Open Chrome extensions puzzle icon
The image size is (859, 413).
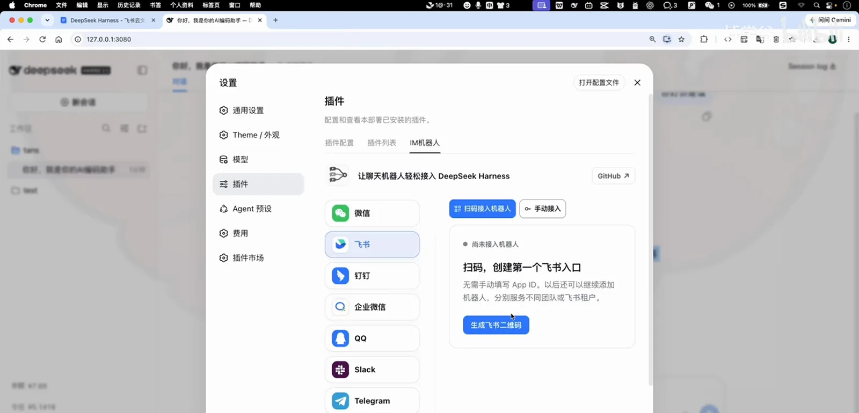(x=704, y=39)
